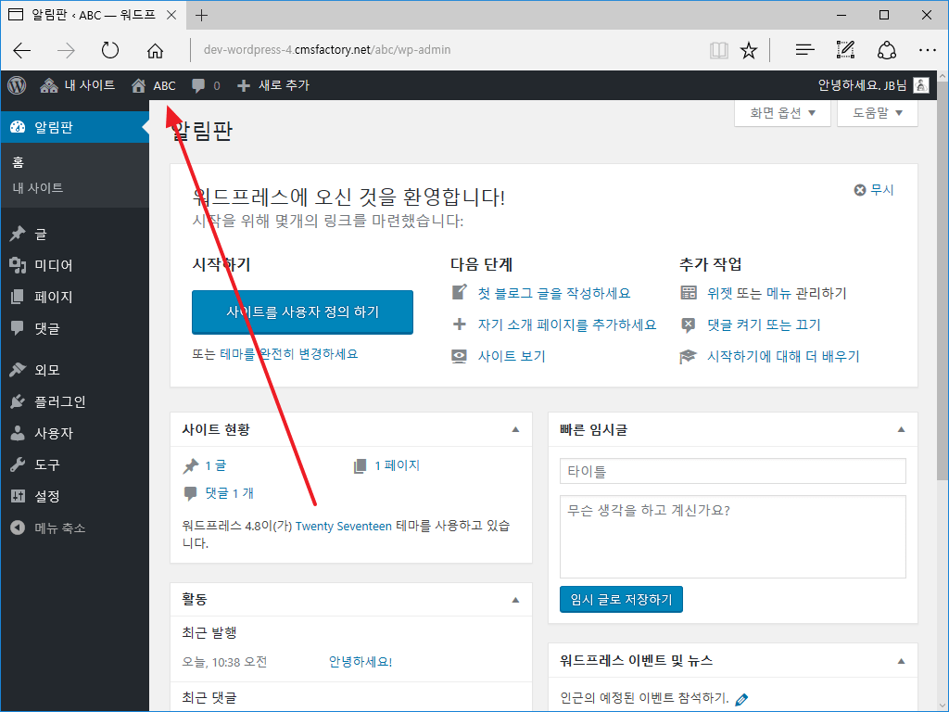Open the browser more (…) menu

(927, 50)
